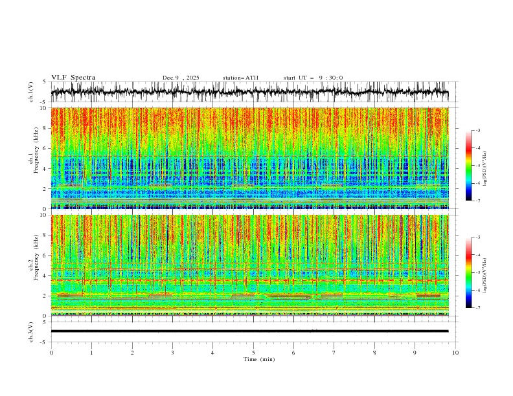Click the time axis tick label "7"
The image size is (513, 396).
[334, 353]
